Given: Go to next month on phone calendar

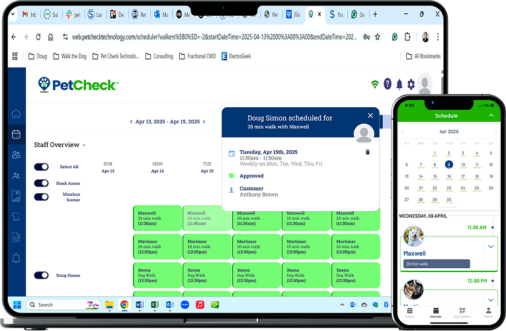Looking at the screenshot, I should tap(495, 132).
